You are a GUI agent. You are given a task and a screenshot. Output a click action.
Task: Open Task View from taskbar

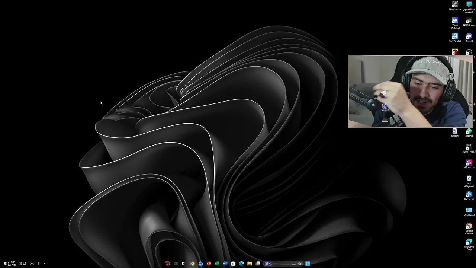pos(258,264)
